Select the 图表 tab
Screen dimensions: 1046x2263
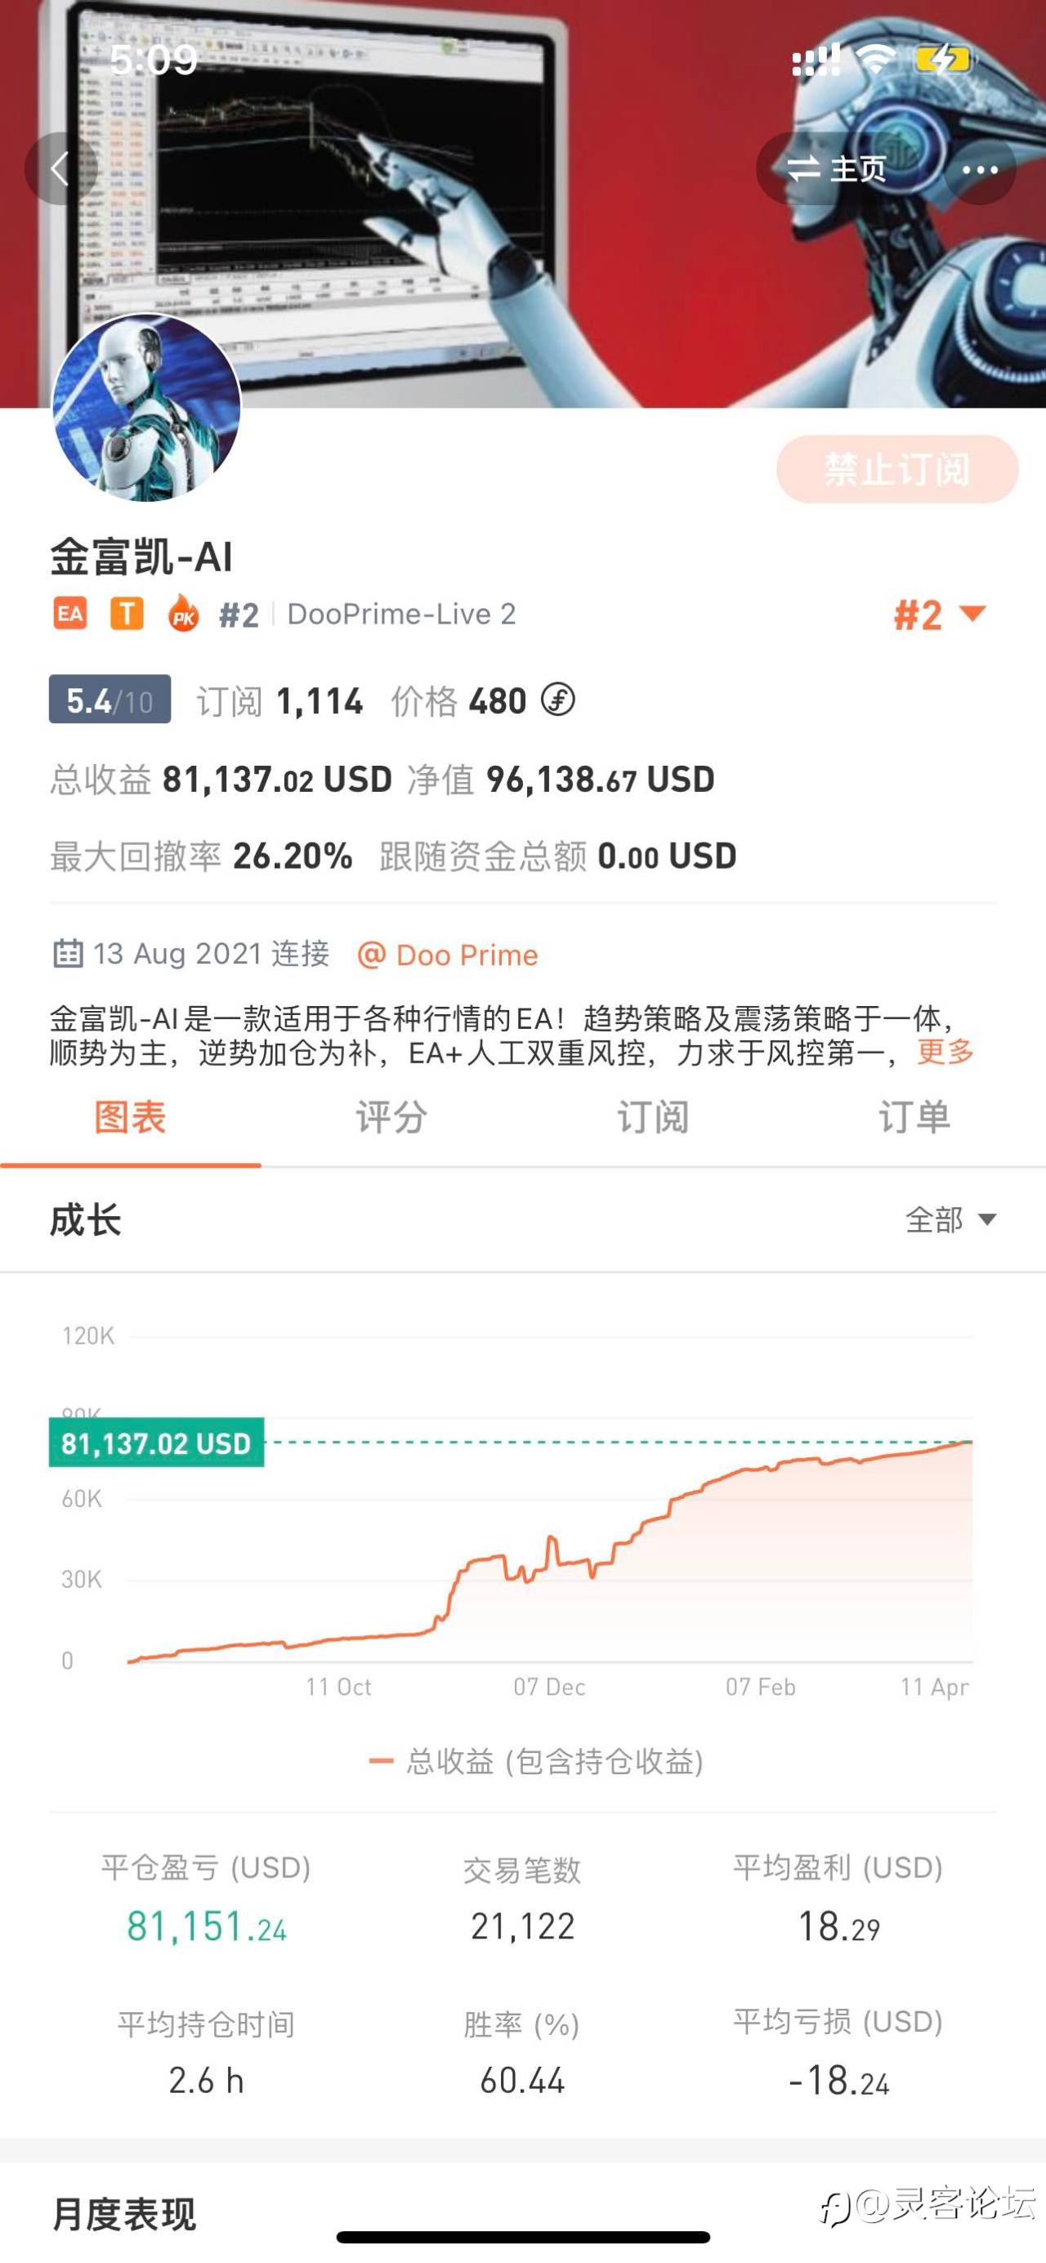(130, 1117)
